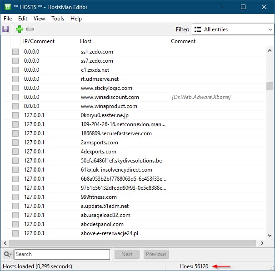The height and width of the screenshot is (271, 275).
Task: Click into the Search input field
Action: (x=62, y=254)
